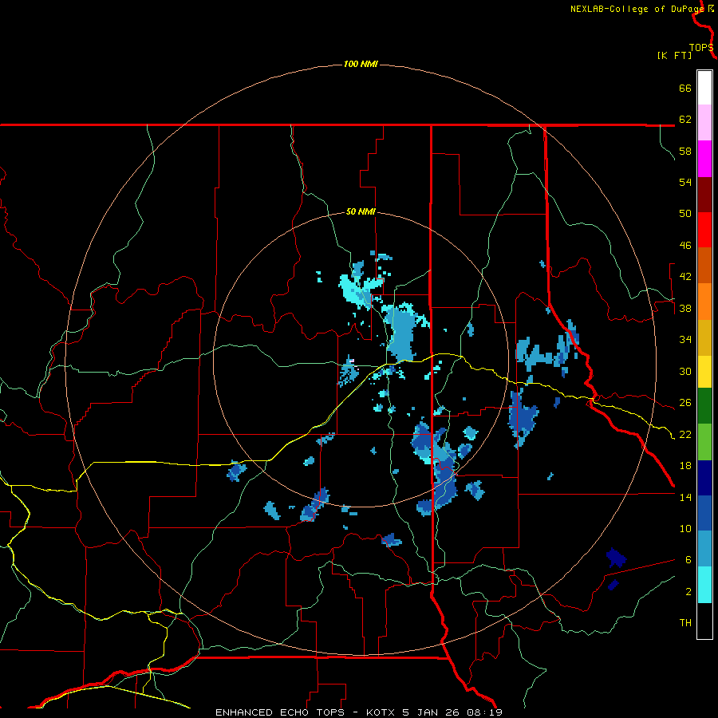Screen dimensions: 718x718
Task: Click the dark red 54 kft swatch
Action: coord(704,195)
